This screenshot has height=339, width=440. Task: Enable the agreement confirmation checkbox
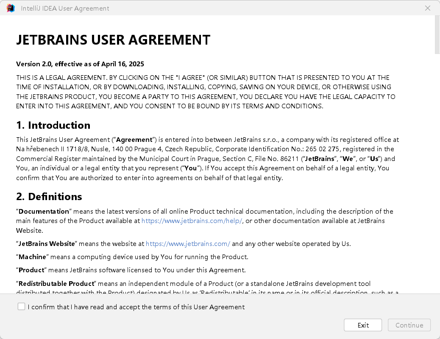coord(21,306)
